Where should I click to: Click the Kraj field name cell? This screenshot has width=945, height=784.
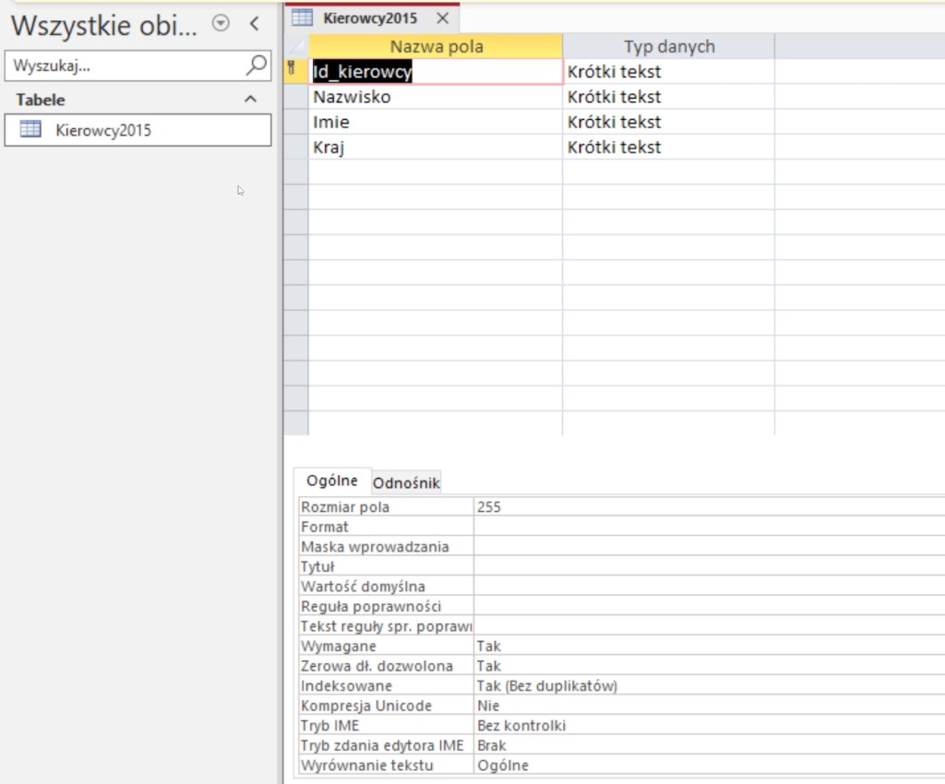pyautogui.click(x=435, y=147)
